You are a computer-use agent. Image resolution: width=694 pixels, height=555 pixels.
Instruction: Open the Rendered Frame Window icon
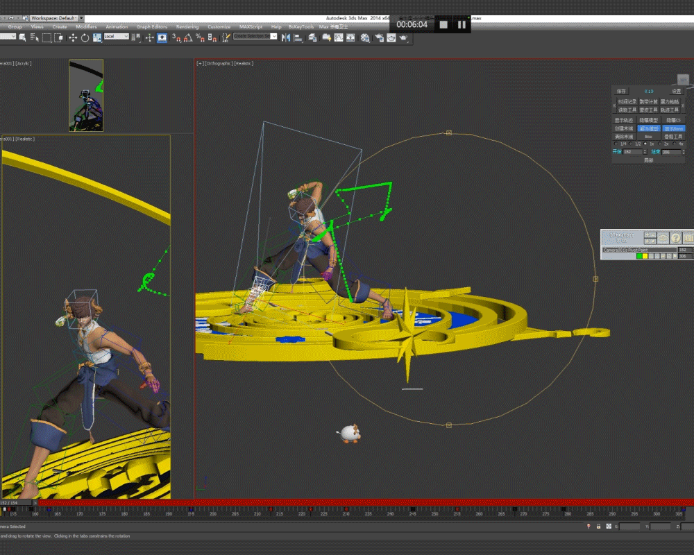pyautogui.click(x=391, y=37)
